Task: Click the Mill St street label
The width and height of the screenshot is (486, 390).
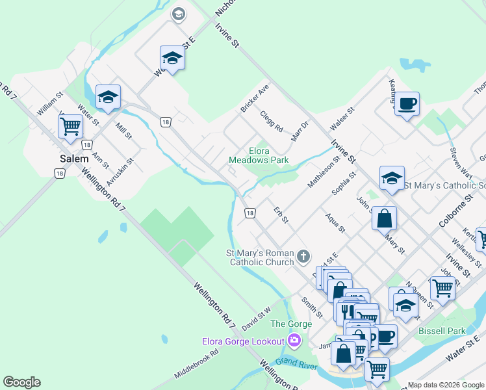Action: (x=123, y=131)
